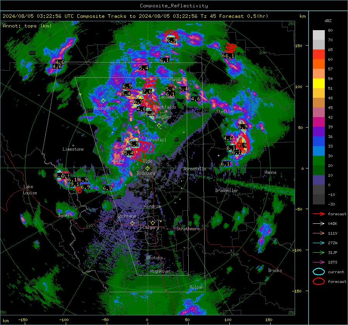Click the Vulcan label
Image resolution: width=348 pixels, height=325 pixels.
[x=196, y=287]
